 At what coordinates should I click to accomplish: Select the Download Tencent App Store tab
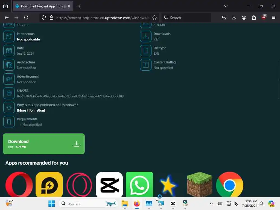[43, 6]
